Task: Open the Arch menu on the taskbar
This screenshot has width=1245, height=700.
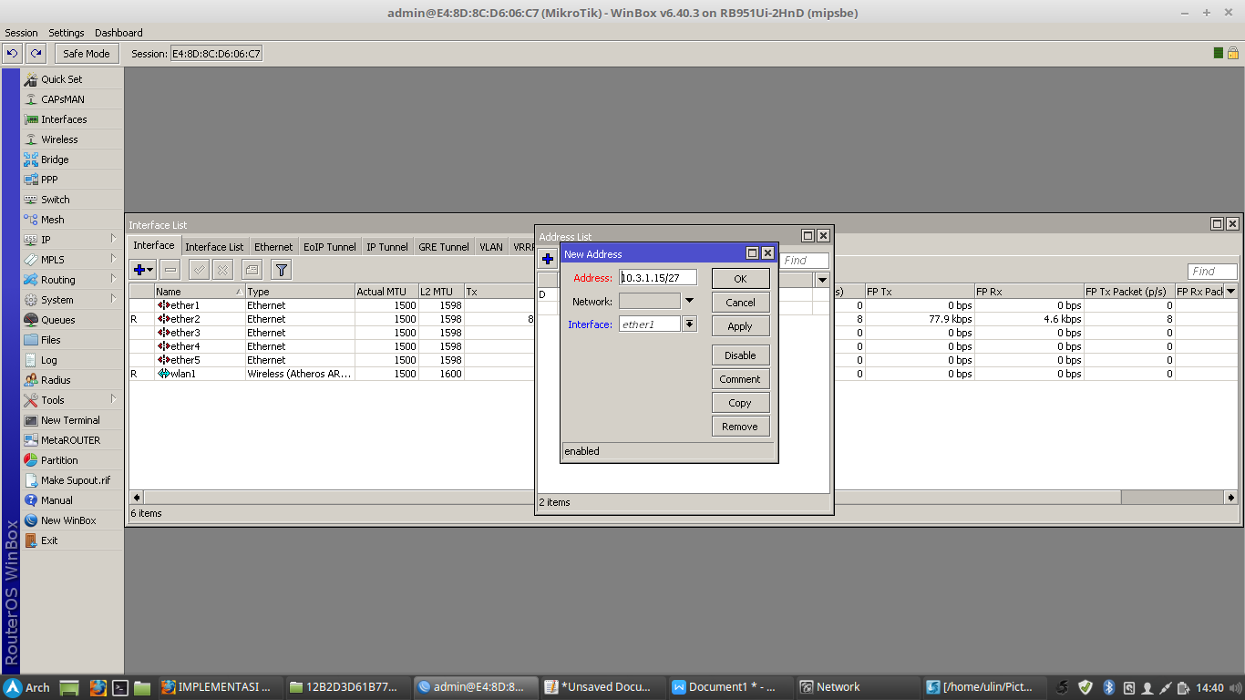Action: (x=26, y=687)
